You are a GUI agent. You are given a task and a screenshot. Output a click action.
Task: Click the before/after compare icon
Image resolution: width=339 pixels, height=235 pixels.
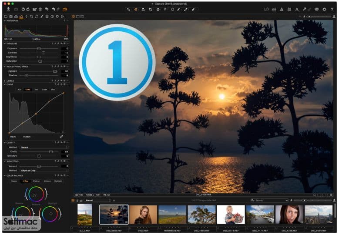point(266,9)
